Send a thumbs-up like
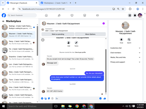The width and height of the screenshot is (146, 109). pyautogui.click(x=105, y=99)
